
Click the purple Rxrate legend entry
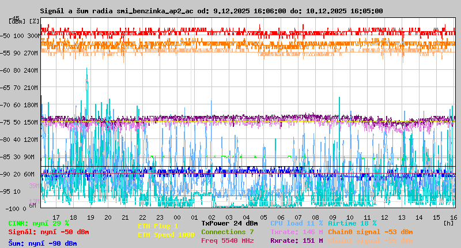pyautogui.click(x=296, y=241)
